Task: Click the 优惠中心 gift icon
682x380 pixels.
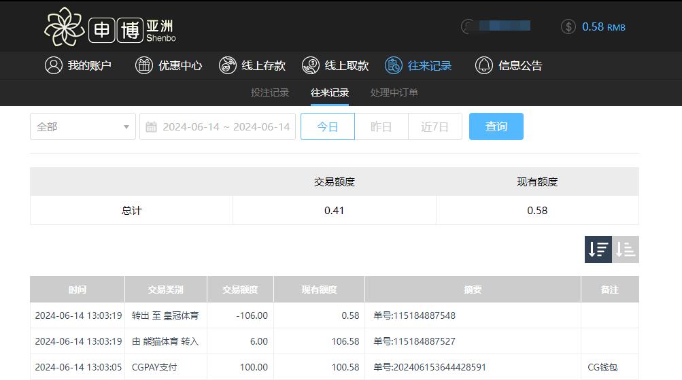Action: coord(144,65)
